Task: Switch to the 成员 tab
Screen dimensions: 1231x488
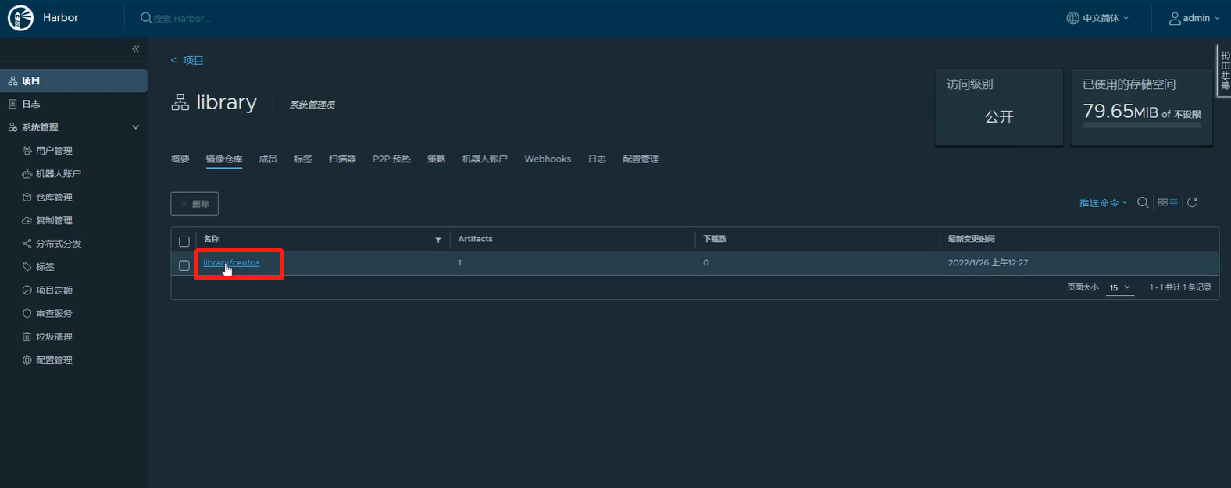Action: 268,159
